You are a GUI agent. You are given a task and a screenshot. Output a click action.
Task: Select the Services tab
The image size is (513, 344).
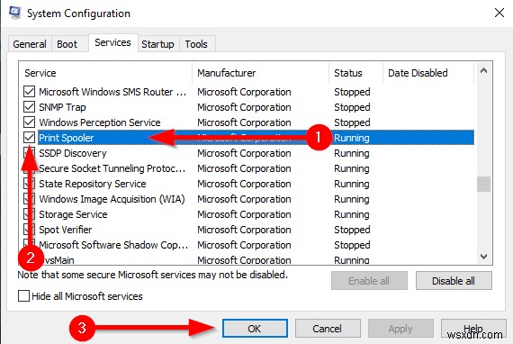click(x=112, y=42)
